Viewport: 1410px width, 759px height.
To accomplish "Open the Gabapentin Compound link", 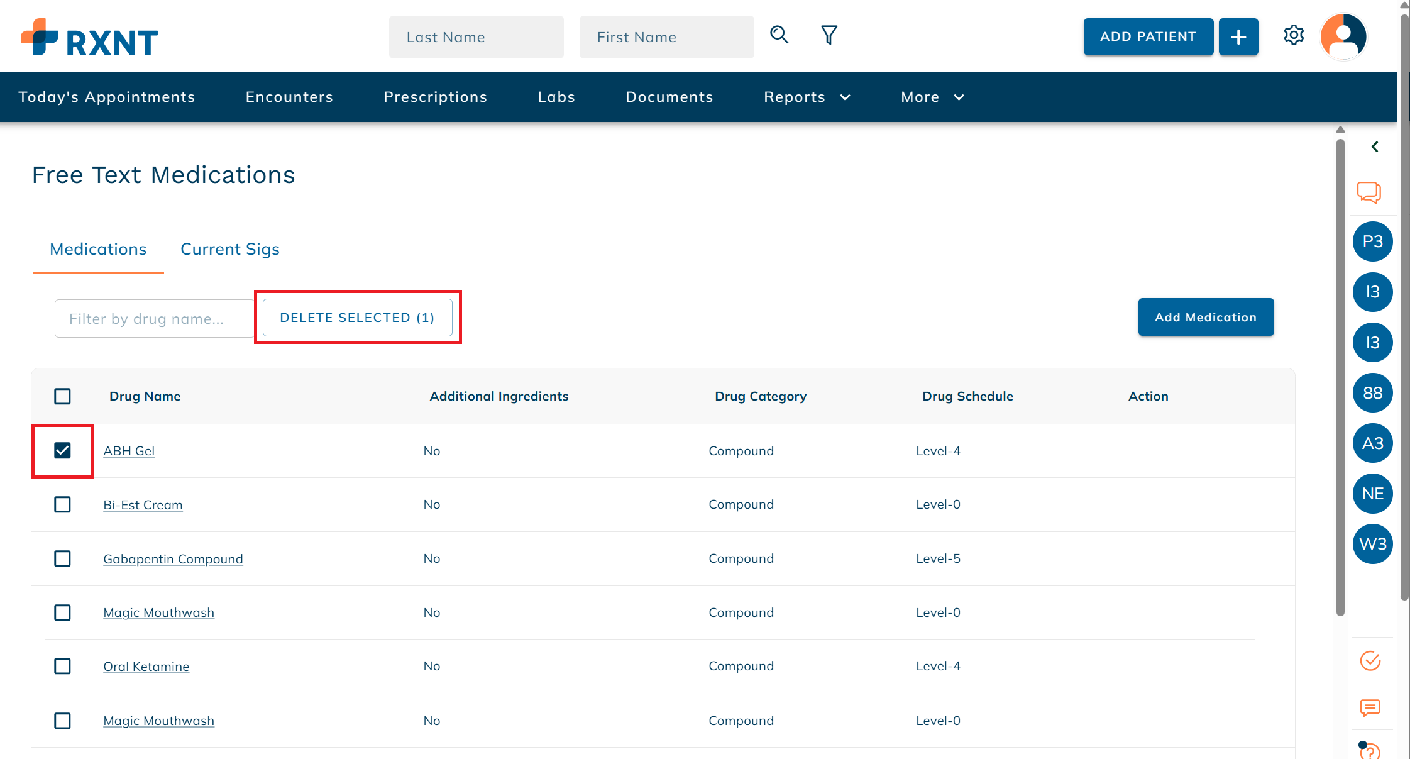I will 173,558.
